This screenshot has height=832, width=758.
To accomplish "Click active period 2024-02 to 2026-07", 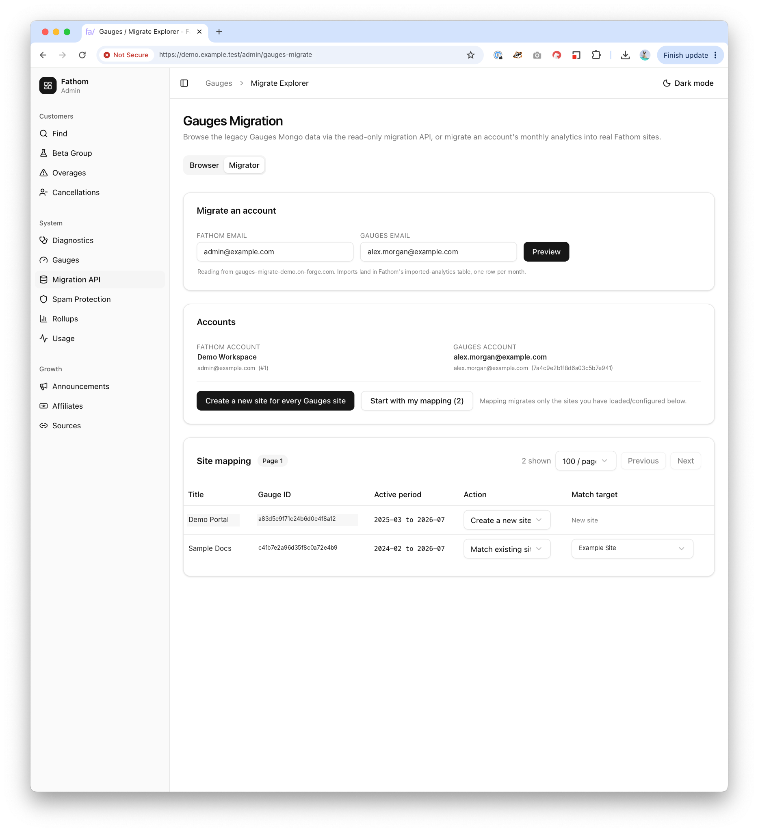I will (409, 549).
